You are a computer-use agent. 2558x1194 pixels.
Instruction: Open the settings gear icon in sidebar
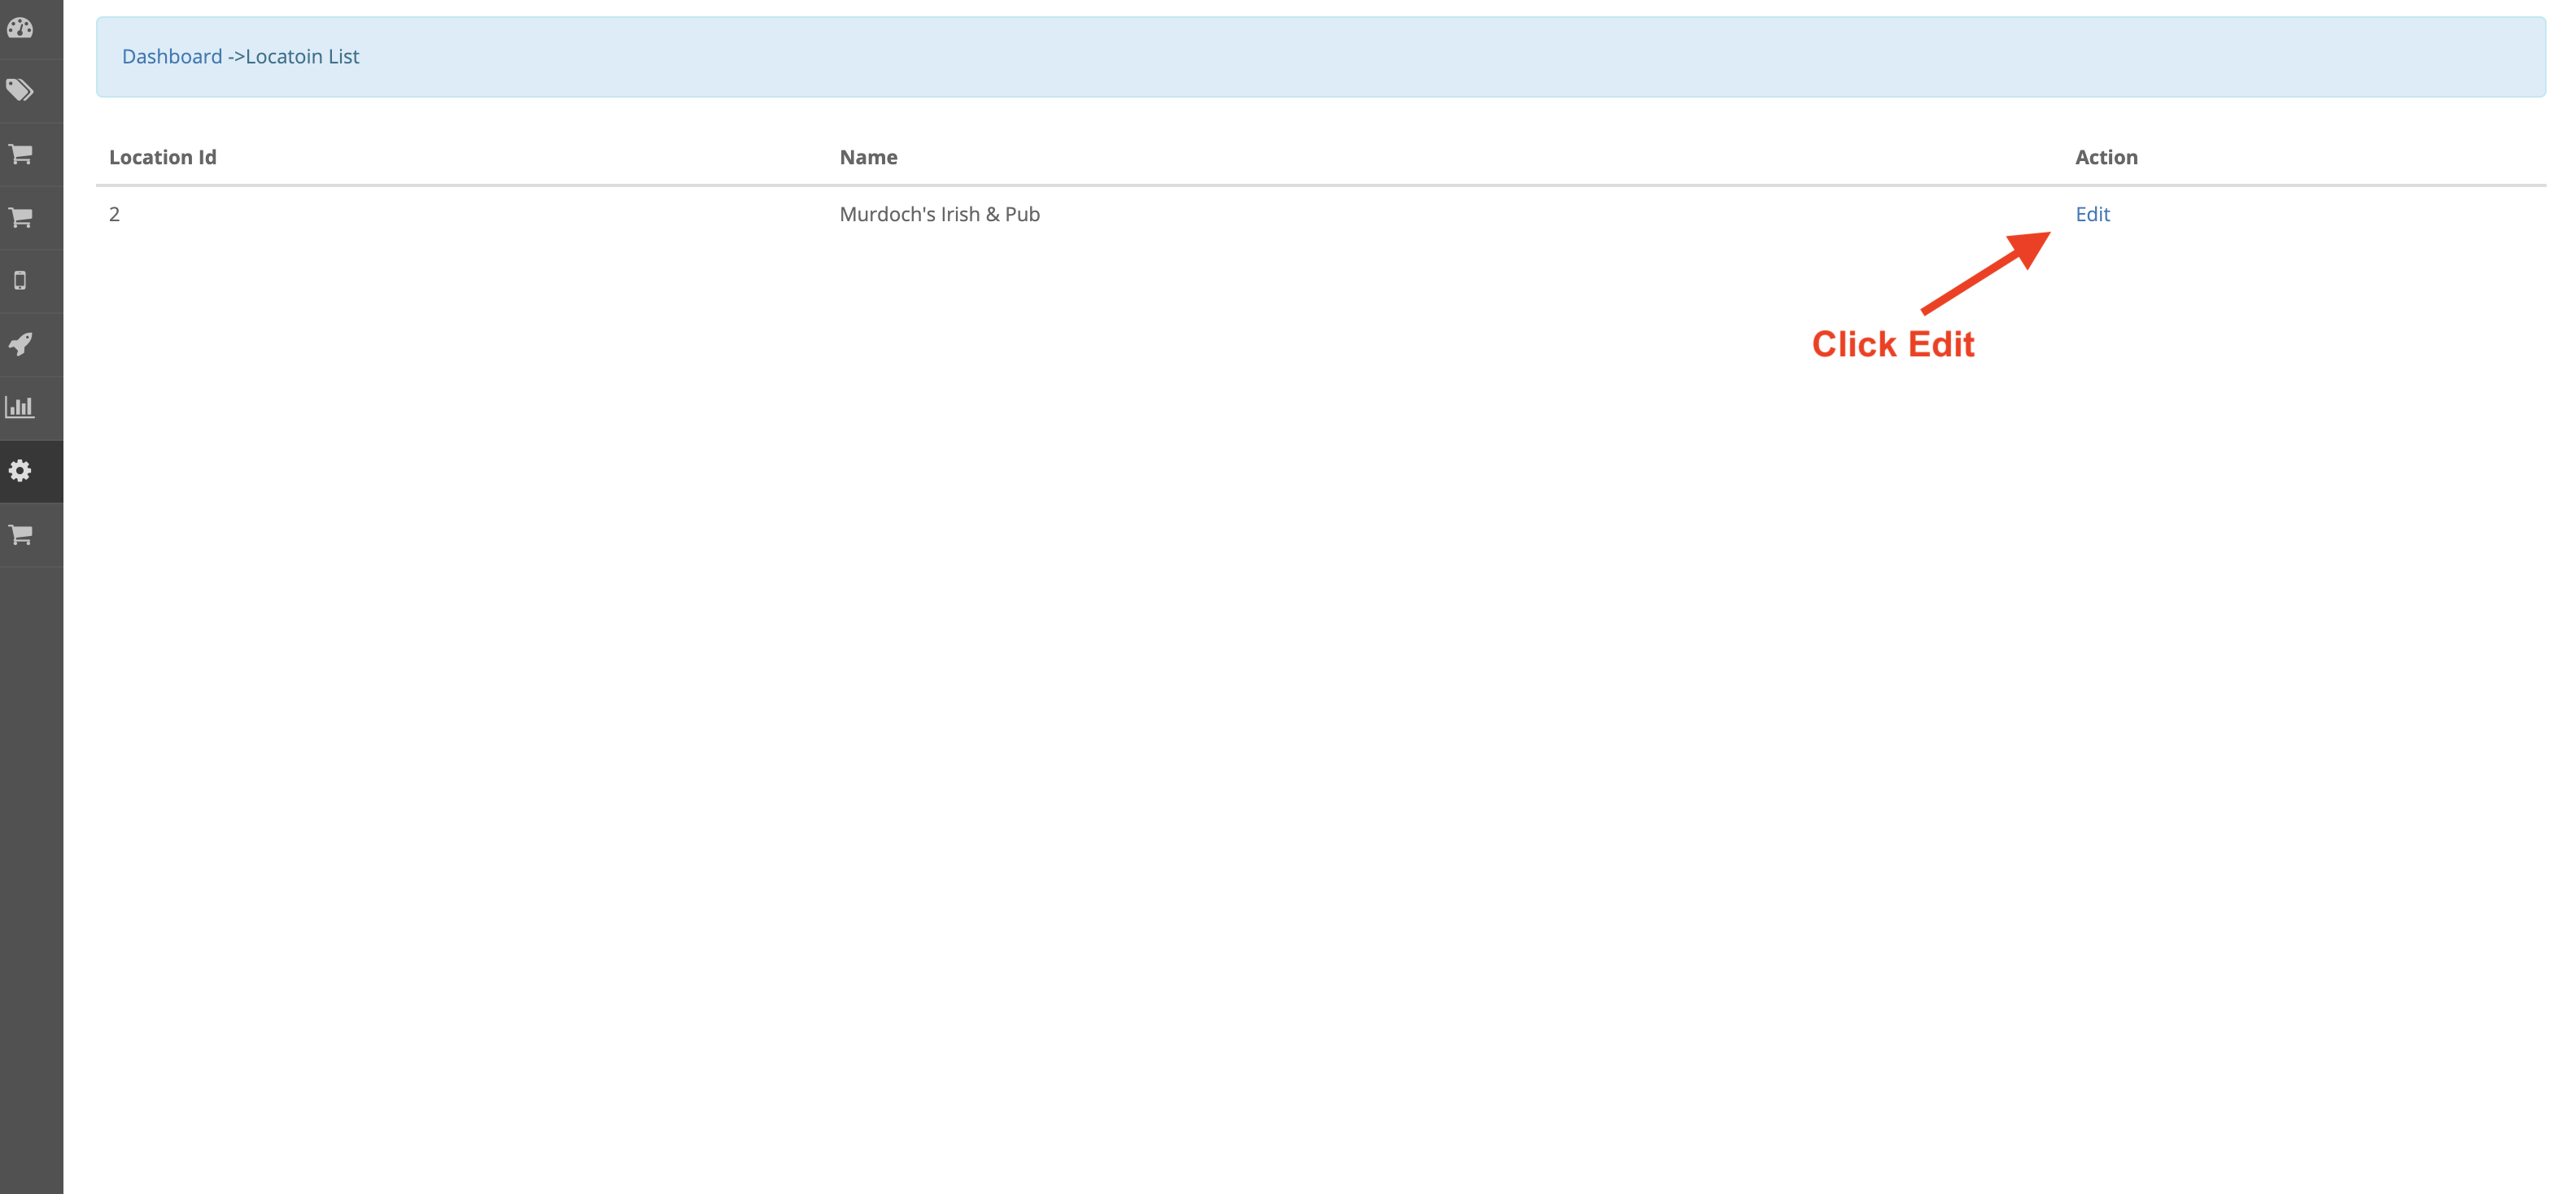(x=20, y=470)
